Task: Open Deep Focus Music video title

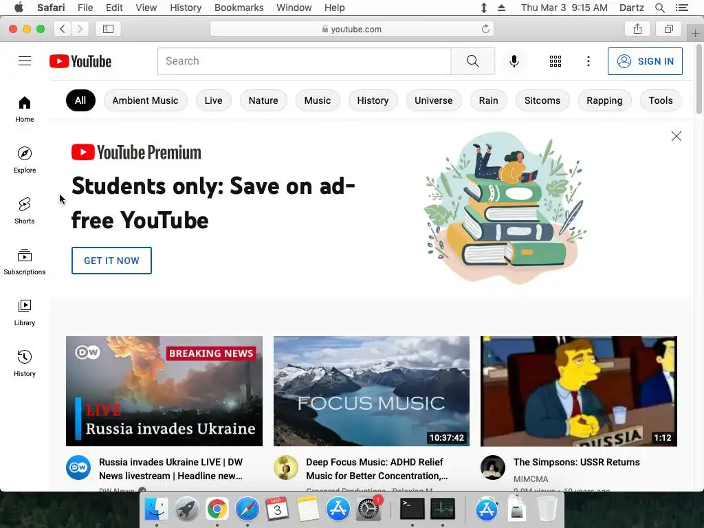Action: [377, 469]
